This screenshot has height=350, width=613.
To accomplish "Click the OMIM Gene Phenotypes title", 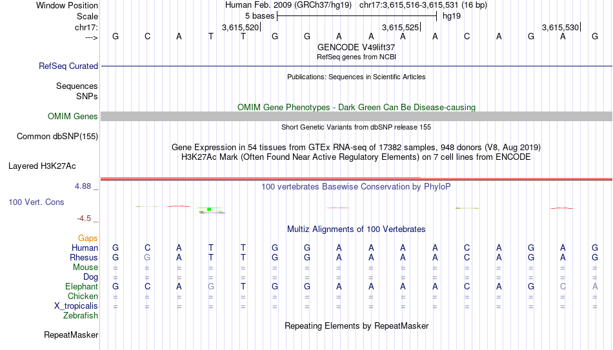I will (356, 108).
